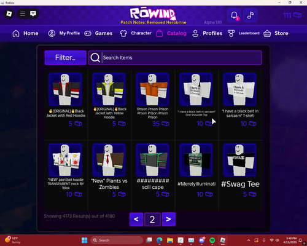Click the scill cape item name

(153, 184)
